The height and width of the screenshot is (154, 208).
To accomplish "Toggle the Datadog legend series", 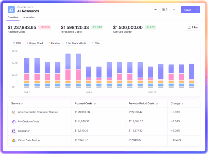I will tap(55, 43).
